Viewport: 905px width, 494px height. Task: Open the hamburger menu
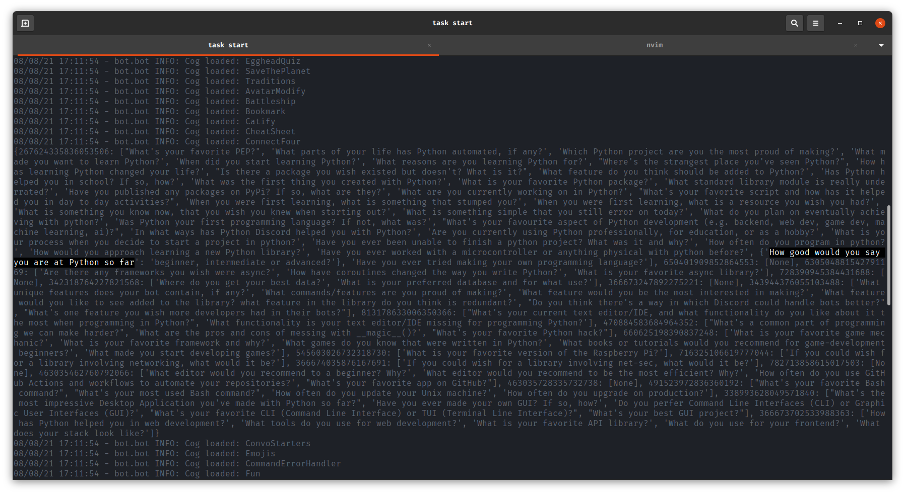point(816,23)
